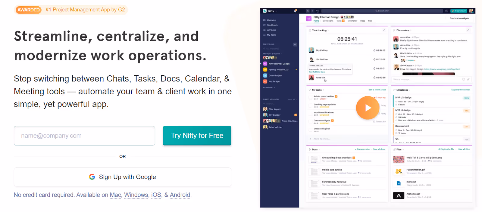Viewport: 482px width, 212px height.
Task: Switch to the Home project tab
Action: (316, 21)
